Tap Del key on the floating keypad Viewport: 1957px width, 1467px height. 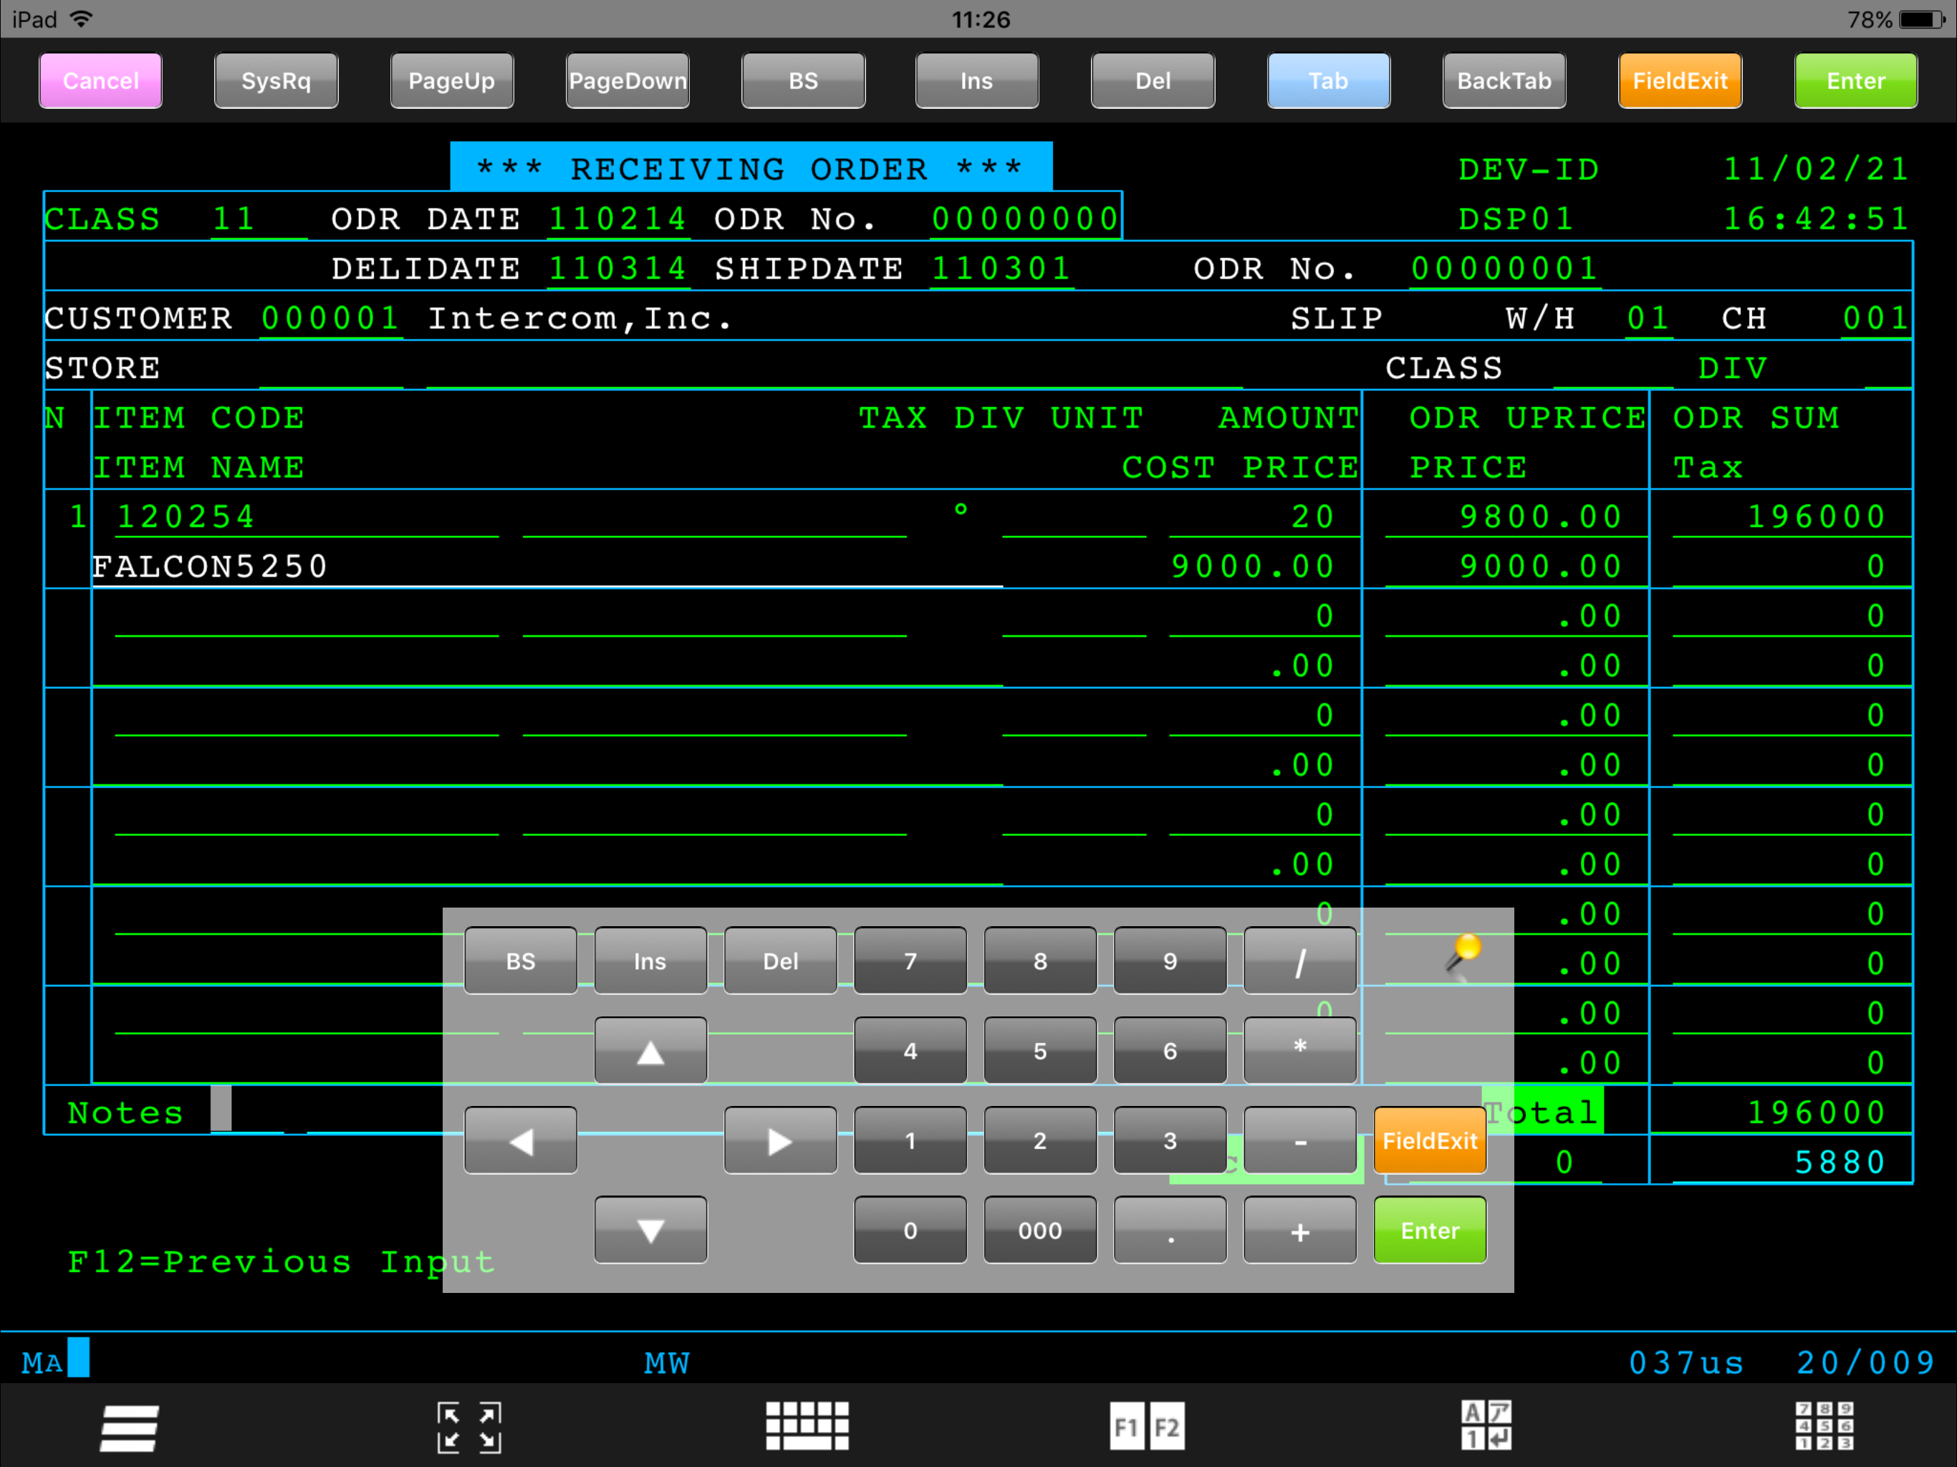(780, 961)
